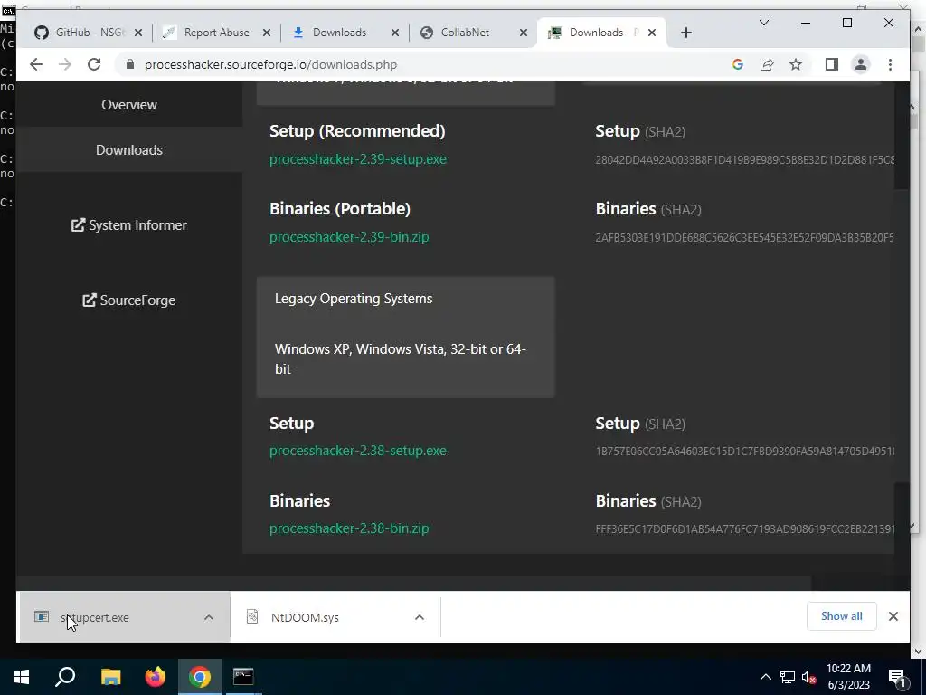Share this page via the share icon
The image size is (926, 695).
(x=767, y=64)
